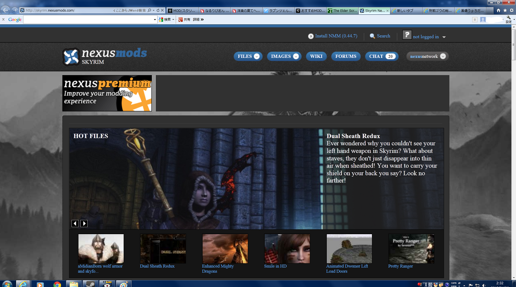The height and width of the screenshot is (287, 516).
Task: Click the Pretty Ranger thumbnail
Action: 411,249
